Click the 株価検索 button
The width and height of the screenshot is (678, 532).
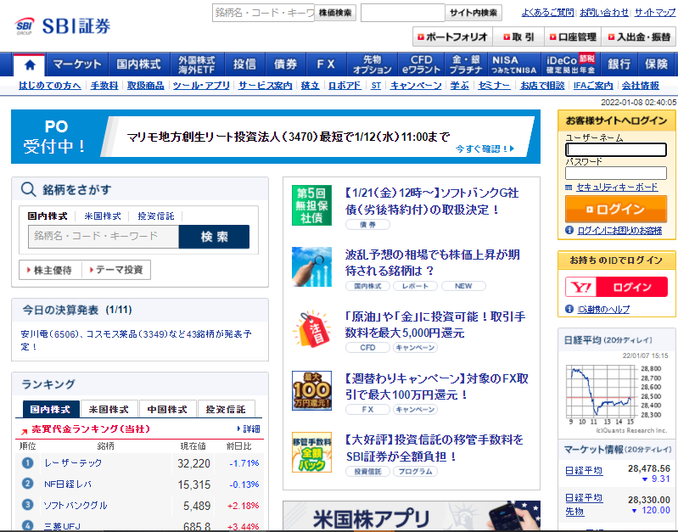point(335,13)
